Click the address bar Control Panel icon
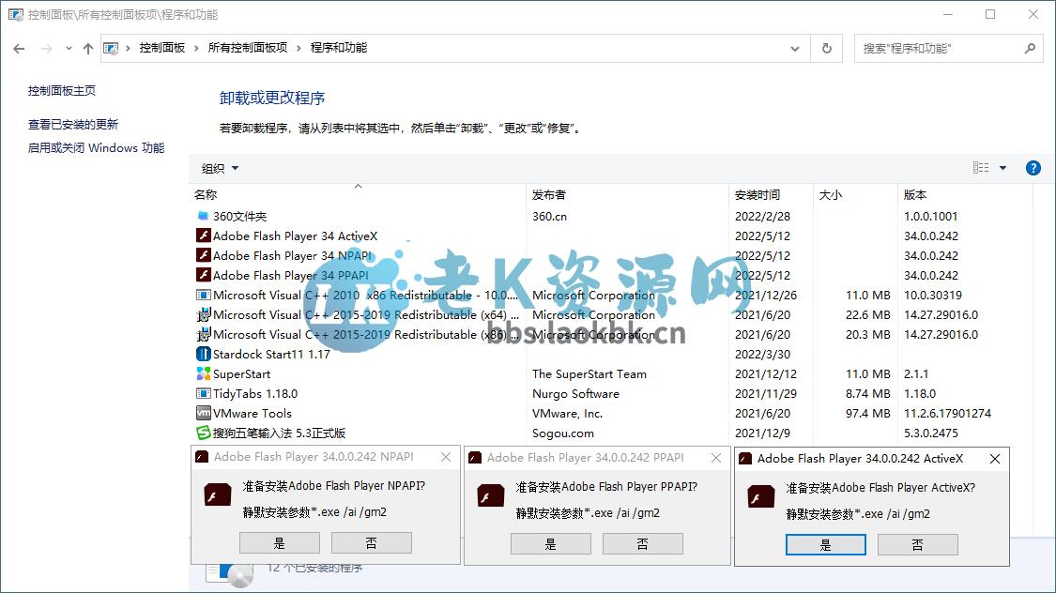This screenshot has height=593, width=1056. (x=111, y=49)
